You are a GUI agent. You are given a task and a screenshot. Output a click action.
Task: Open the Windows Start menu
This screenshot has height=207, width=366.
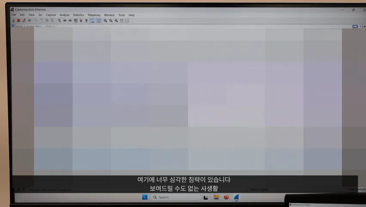click(145, 197)
